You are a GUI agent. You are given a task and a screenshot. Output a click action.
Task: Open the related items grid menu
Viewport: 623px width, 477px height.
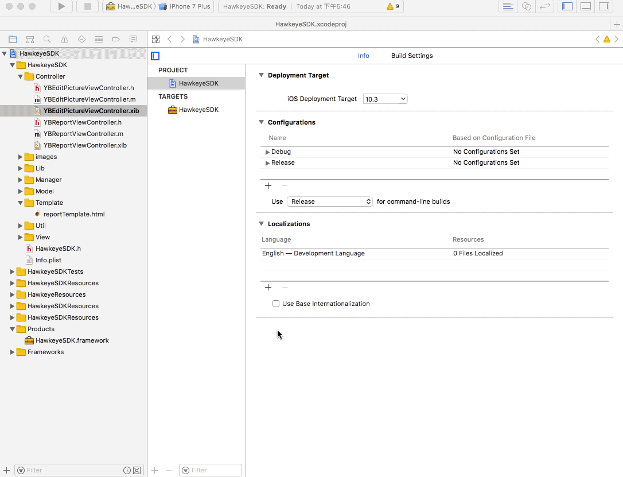156,39
